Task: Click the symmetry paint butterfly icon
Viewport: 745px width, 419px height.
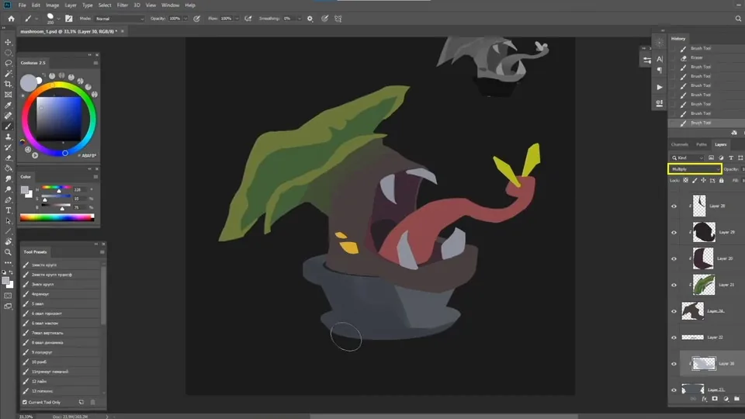Action: point(338,19)
